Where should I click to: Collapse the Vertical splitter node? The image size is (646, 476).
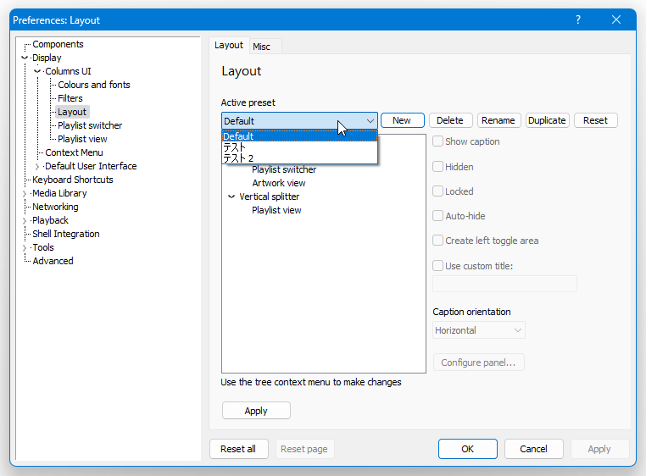point(231,196)
